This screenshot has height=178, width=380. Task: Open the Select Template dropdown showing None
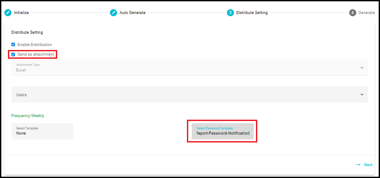[42, 131]
